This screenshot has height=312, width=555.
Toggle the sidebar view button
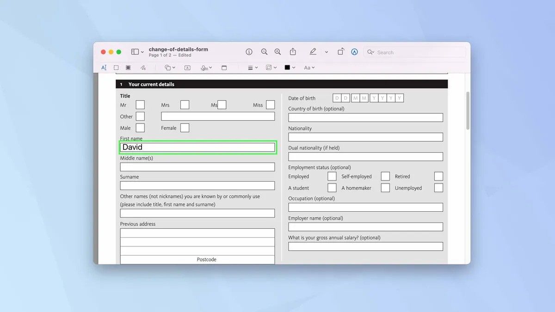tap(135, 52)
